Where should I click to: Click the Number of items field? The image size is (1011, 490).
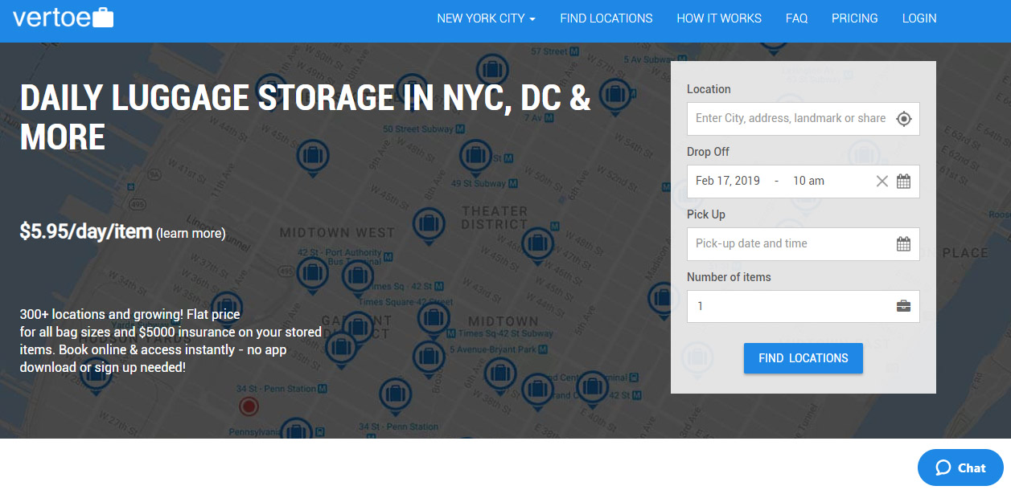point(803,306)
